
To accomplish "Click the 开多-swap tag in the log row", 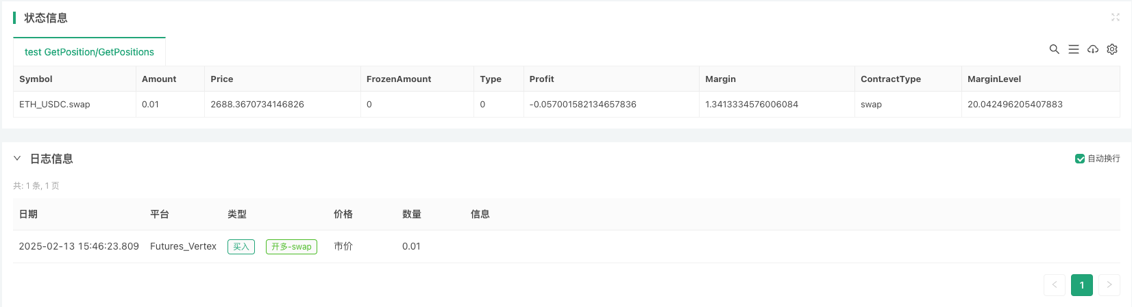I will tap(291, 247).
